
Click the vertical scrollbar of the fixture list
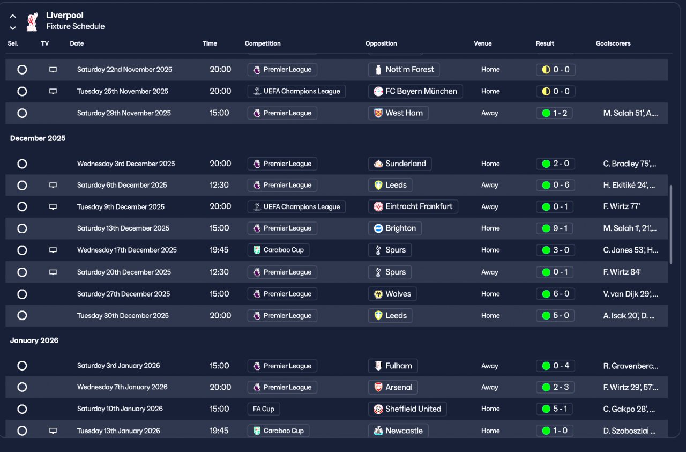[x=670, y=225]
